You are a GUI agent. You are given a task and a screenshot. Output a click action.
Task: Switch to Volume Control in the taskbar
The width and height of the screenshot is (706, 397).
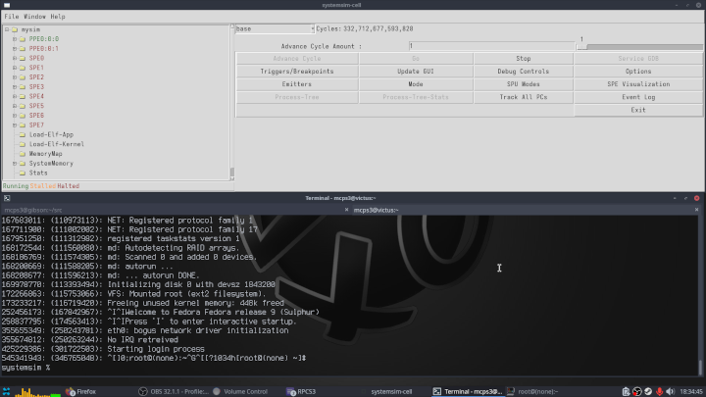tap(240, 391)
